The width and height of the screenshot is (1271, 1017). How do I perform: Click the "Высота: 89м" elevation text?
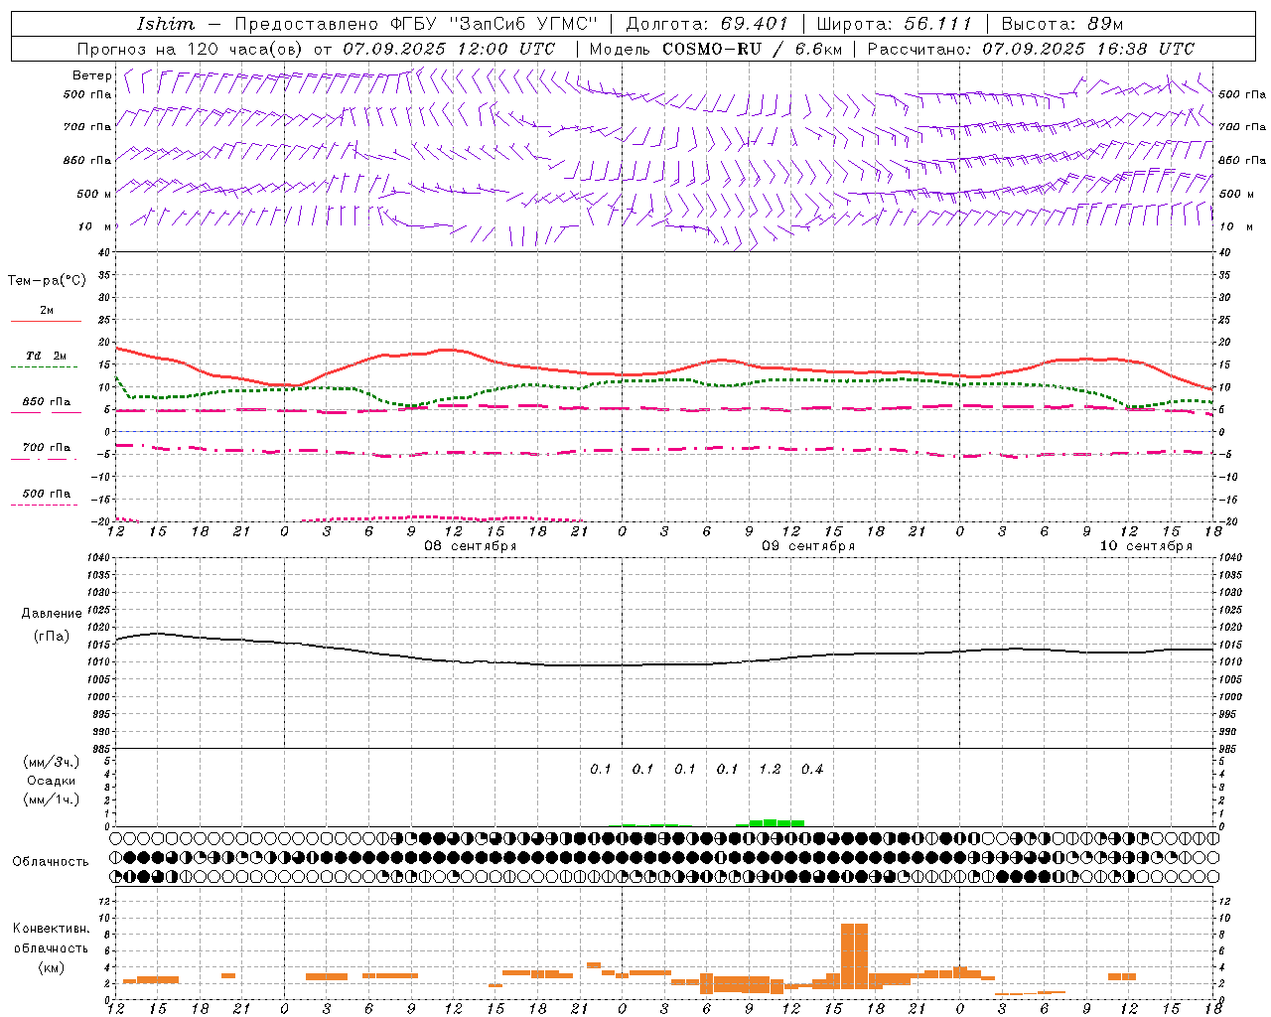point(1062,24)
